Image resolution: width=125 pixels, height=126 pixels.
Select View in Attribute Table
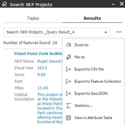point(93,118)
